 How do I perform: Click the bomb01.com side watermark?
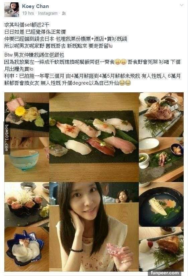pos(7,138)
